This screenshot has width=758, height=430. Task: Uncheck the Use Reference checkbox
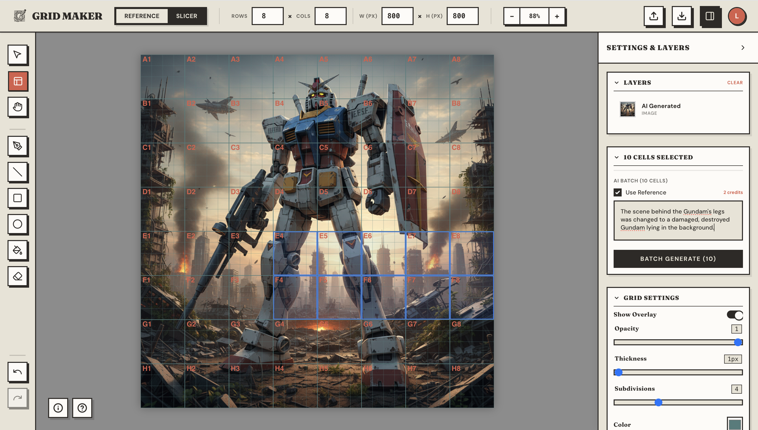[618, 192]
